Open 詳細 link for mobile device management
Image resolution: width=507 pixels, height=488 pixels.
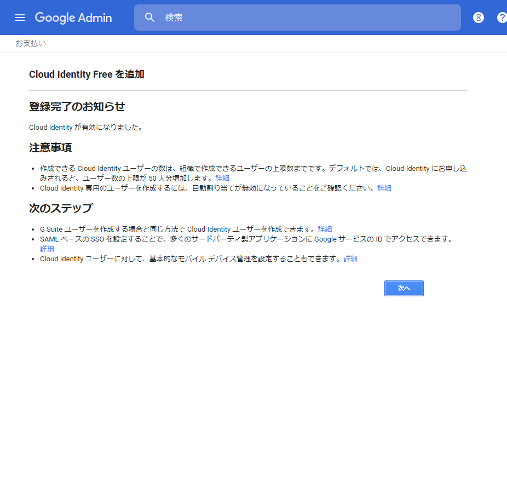click(350, 259)
